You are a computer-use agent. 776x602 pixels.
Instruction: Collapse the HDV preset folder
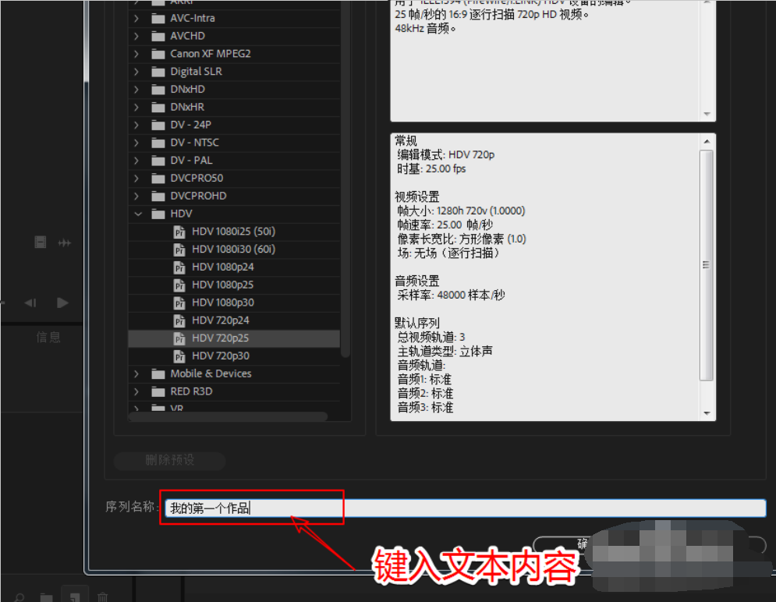pos(137,214)
